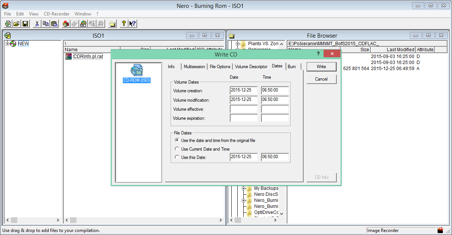Click the What's This context help icon
Viewport: 452px width, 235px height.
click(132, 24)
